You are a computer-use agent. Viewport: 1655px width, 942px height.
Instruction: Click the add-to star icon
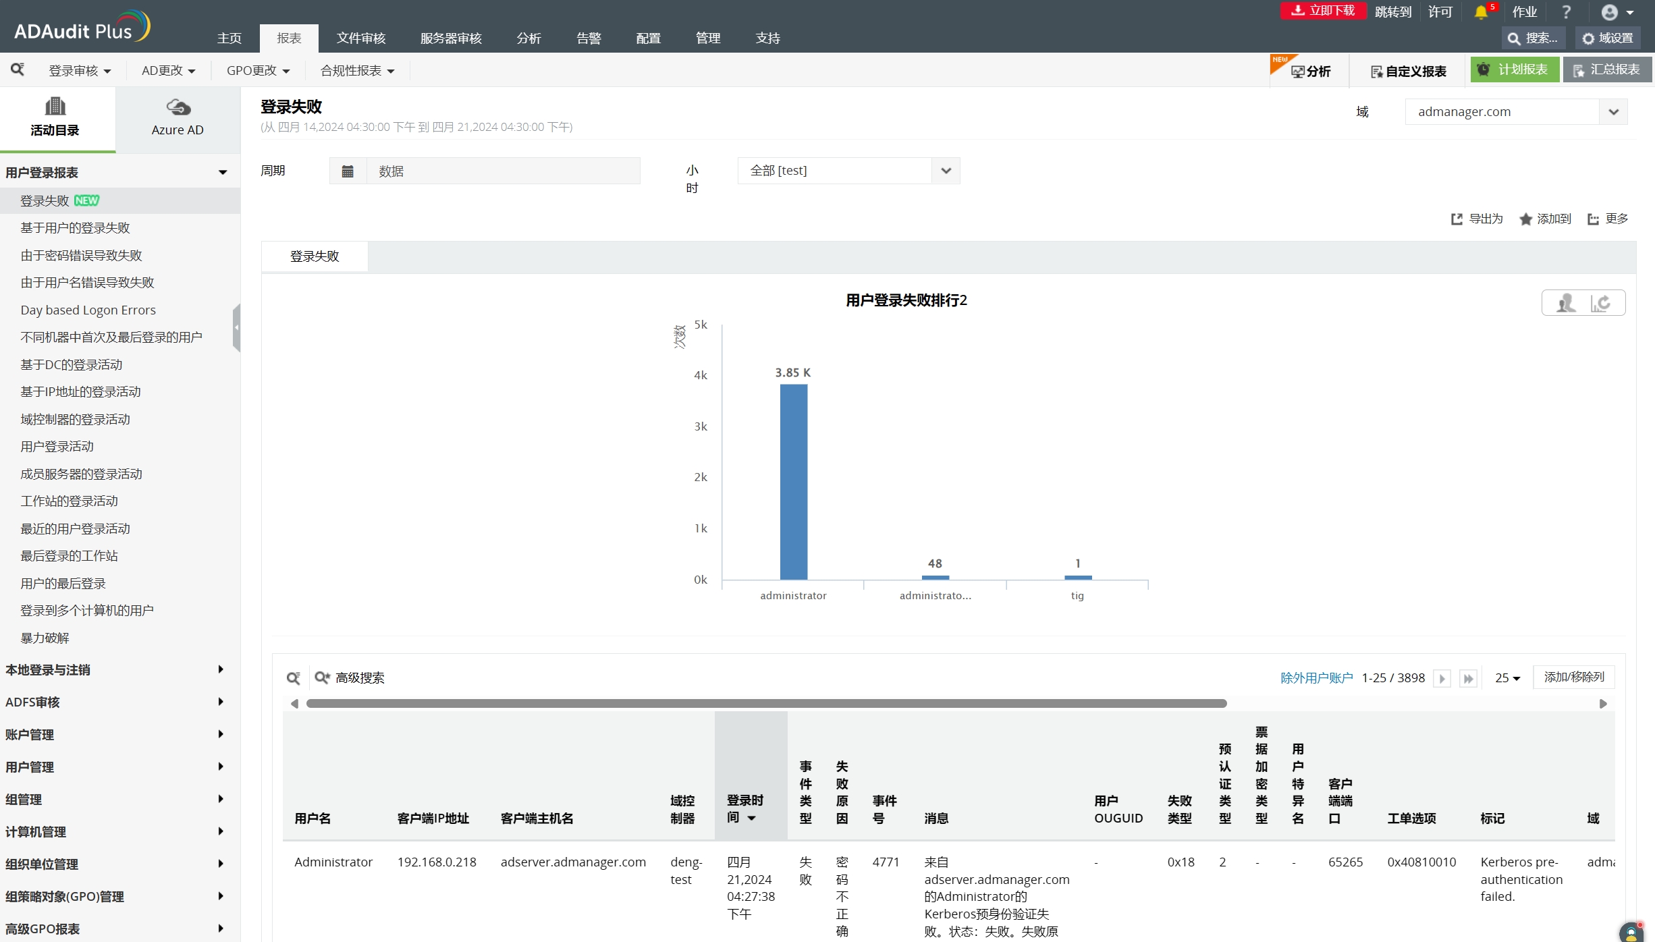click(x=1525, y=219)
